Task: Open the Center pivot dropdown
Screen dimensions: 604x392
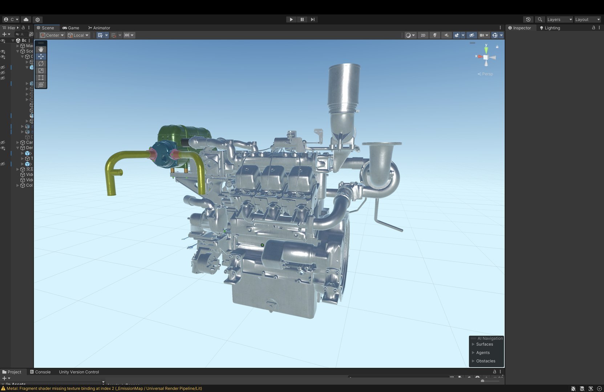Action: click(x=52, y=35)
